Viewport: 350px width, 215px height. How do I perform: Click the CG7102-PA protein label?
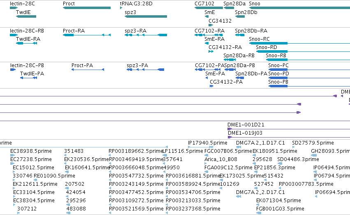tap(210, 65)
